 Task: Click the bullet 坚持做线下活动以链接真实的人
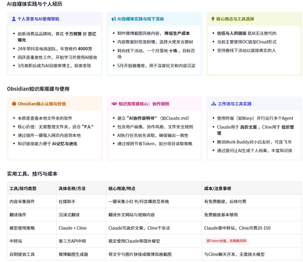[246, 50]
